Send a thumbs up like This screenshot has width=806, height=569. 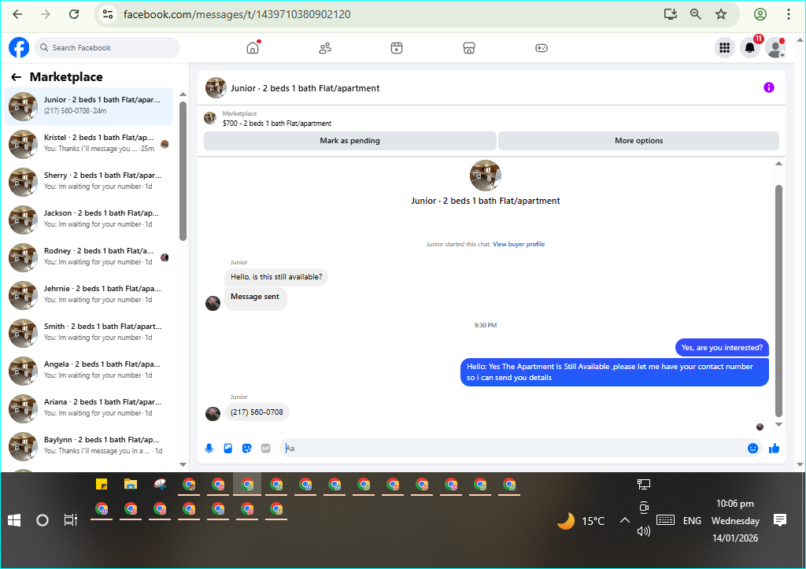pyautogui.click(x=775, y=449)
